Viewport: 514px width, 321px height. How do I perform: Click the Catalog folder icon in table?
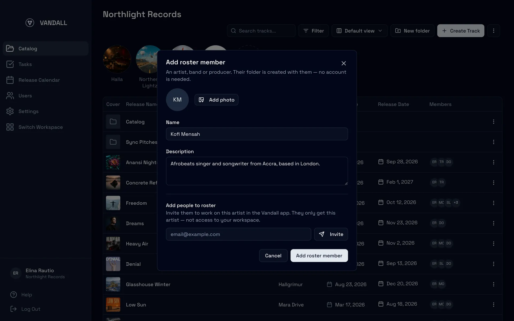click(113, 122)
